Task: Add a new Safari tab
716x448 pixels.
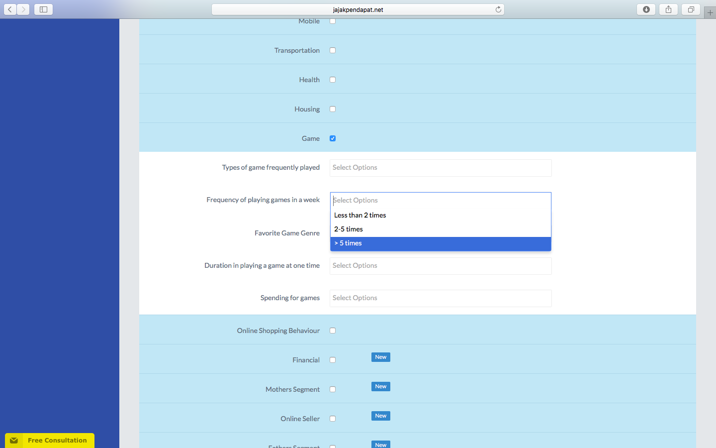Action: (x=710, y=13)
